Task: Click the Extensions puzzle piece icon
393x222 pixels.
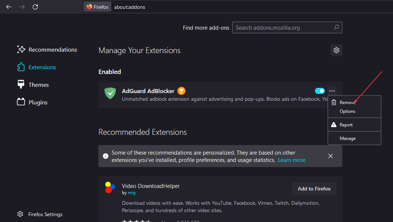Action: (x=21, y=67)
